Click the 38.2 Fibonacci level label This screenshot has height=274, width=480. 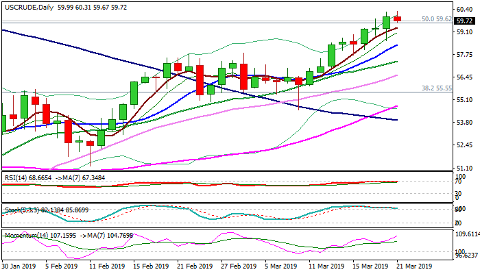[436, 88]
